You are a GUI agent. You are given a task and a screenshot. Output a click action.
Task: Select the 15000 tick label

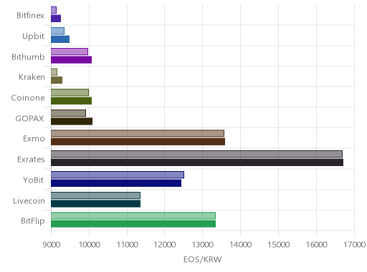point(278,245)
